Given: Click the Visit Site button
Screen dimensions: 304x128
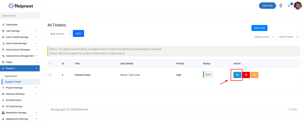Looking at the screenshot, I should [x=267, y=6].
